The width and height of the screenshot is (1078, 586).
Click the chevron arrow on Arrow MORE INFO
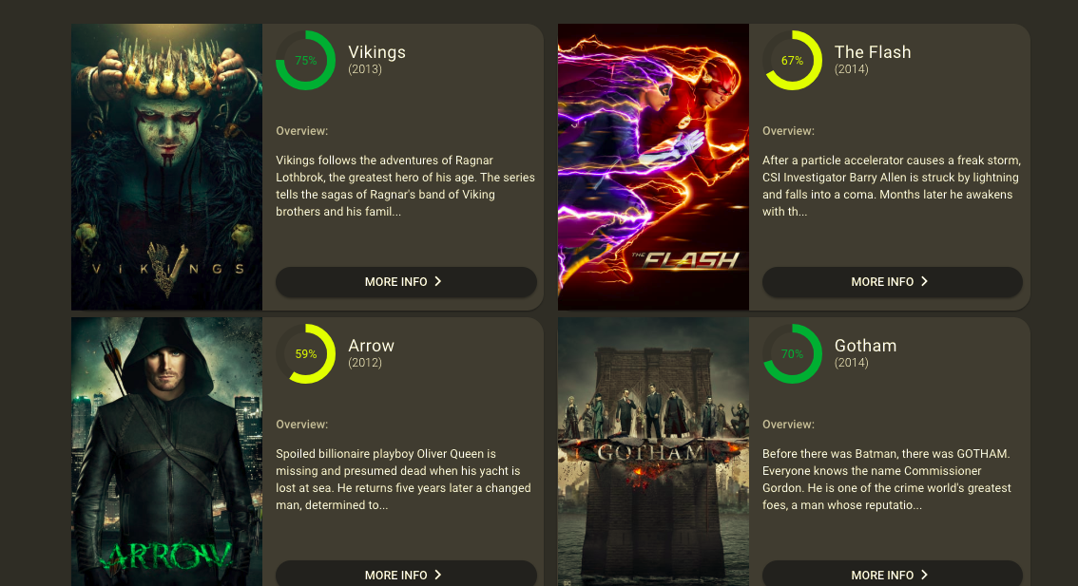point(438,575)
